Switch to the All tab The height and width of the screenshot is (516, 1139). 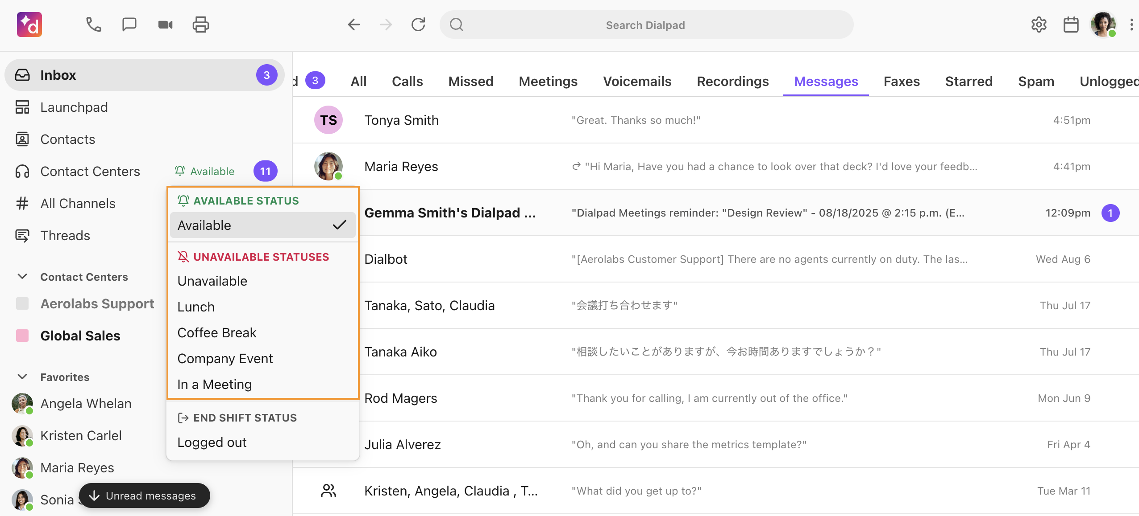(x=358, y=82)
